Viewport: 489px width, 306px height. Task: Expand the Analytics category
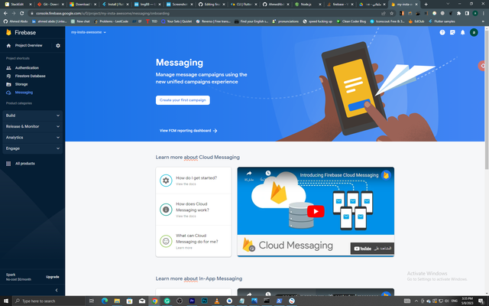pos(32,138)
